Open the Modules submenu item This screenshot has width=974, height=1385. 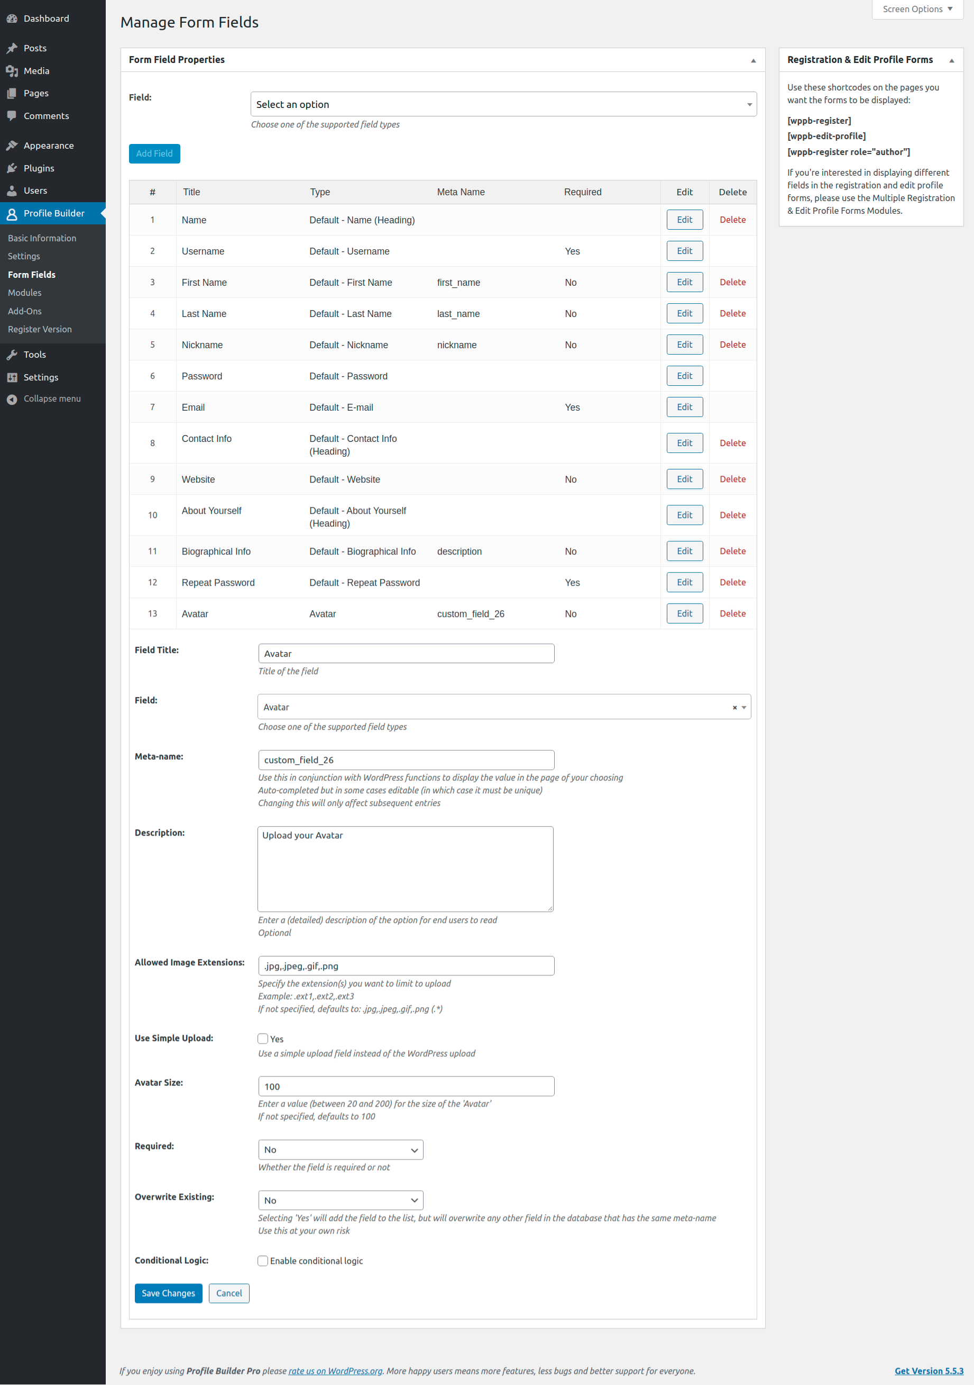coord(25,293)
